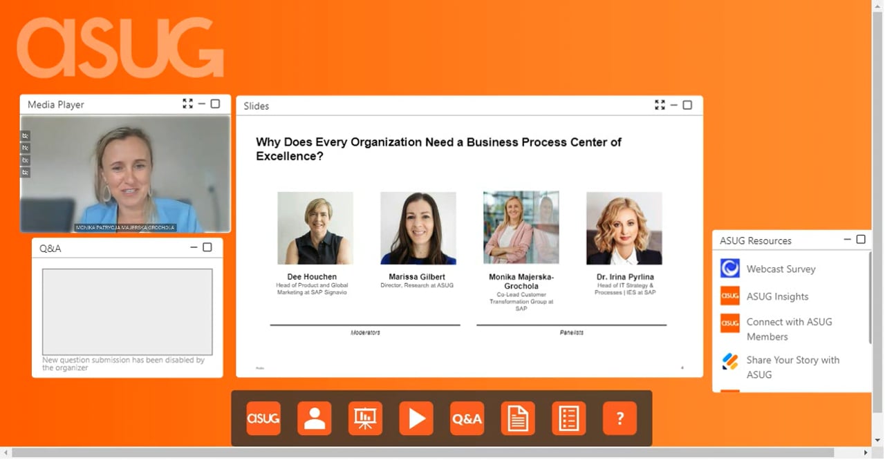Click the horizontal scrollbar left arrow
The height and width of the screenshot is (460, 885).
[x=6, y=453]
